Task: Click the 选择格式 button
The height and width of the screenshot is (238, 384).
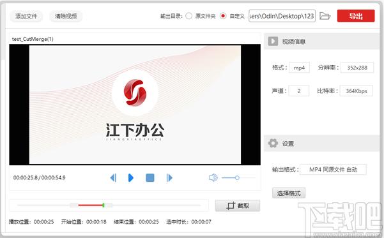Action: point(289,193)
